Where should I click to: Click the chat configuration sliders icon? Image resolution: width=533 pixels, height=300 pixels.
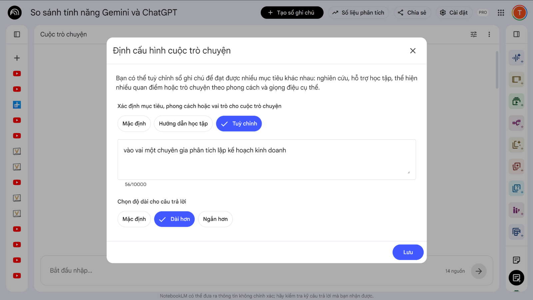(x=473, y=34)
